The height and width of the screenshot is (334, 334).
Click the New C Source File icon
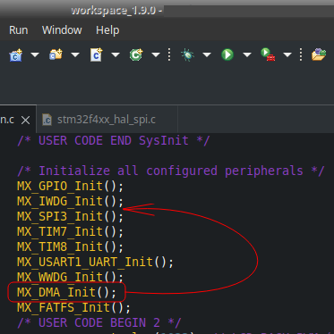pyautogui.click(x=96, y=54)
